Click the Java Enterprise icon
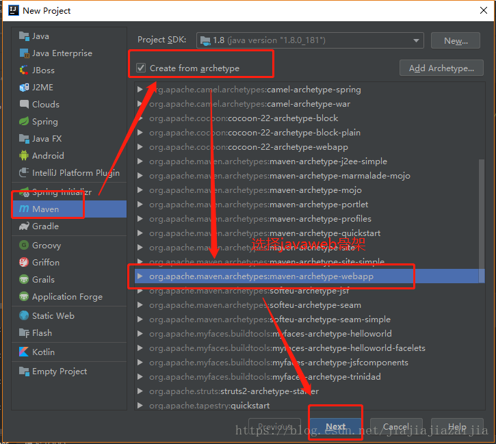This screenshot has height=444, width=496. point(24,53)
